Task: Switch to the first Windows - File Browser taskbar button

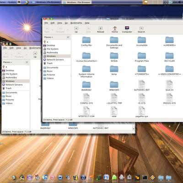Action: 46,2
